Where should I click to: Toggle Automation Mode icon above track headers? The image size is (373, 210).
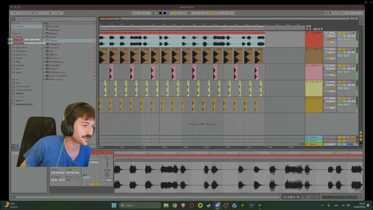point(315,29)
